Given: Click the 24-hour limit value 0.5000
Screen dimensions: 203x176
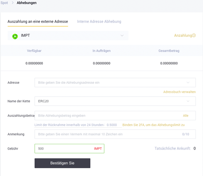Looking at the screenshot, I should [x=112, y=125].
